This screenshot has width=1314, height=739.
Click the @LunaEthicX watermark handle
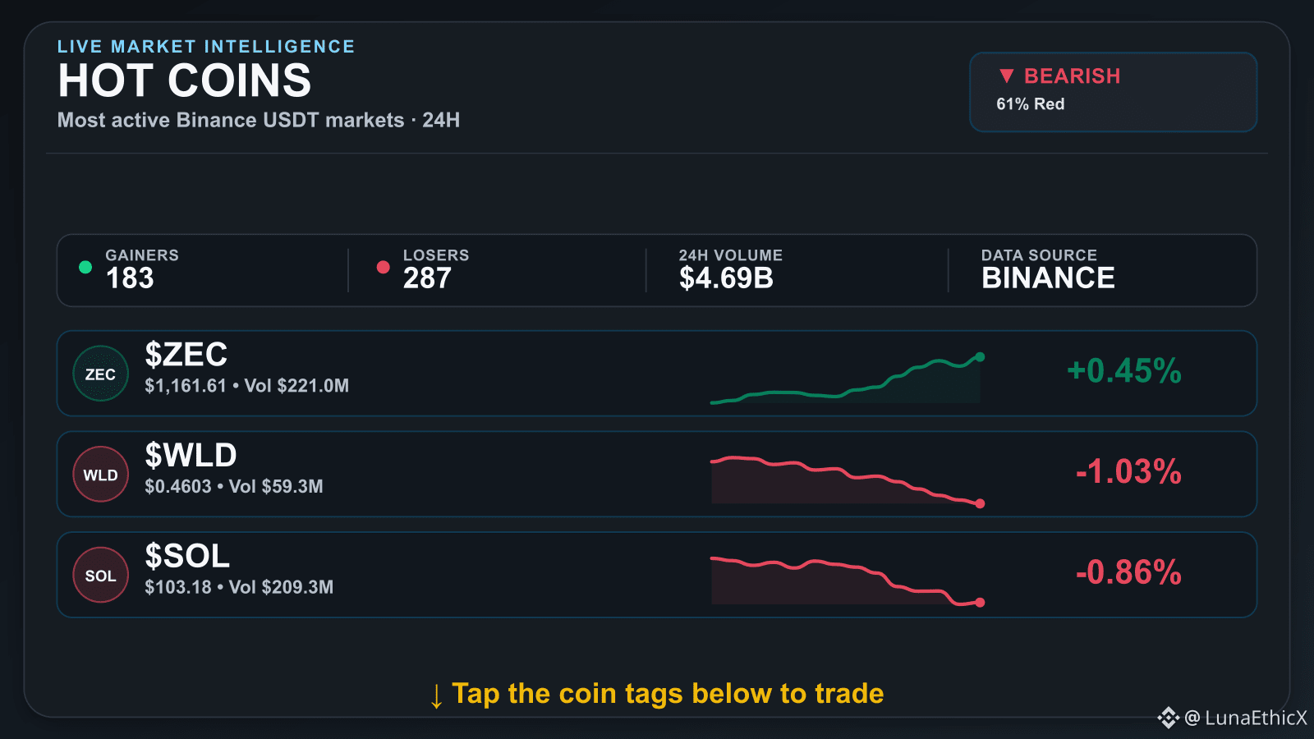click(x=1245, y=718)
